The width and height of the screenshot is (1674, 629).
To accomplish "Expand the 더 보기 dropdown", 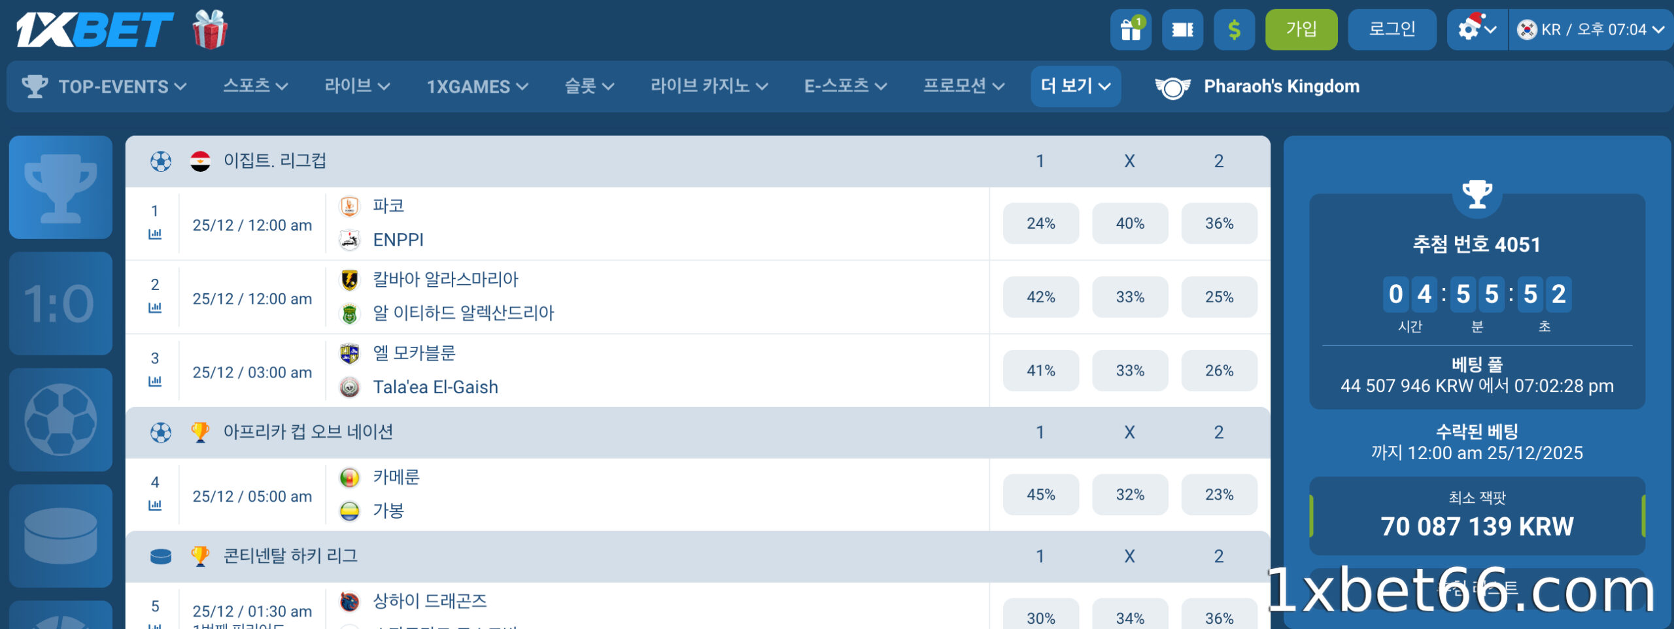I will point(1076,86).
